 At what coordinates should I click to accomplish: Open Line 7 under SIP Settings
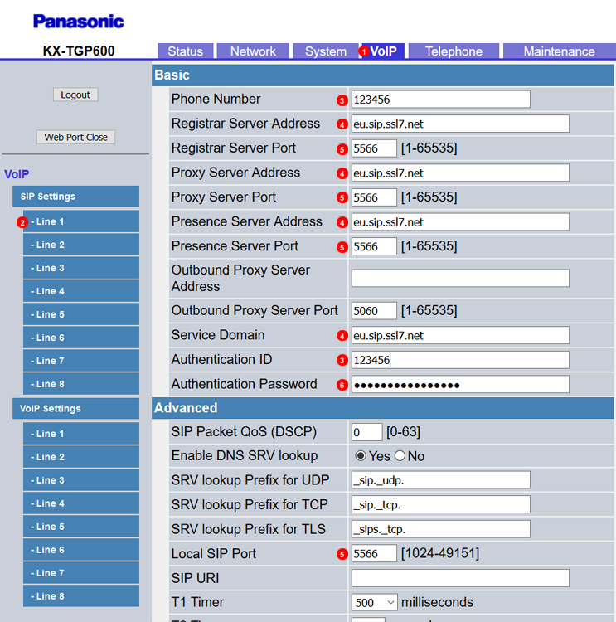click(81, 361)
